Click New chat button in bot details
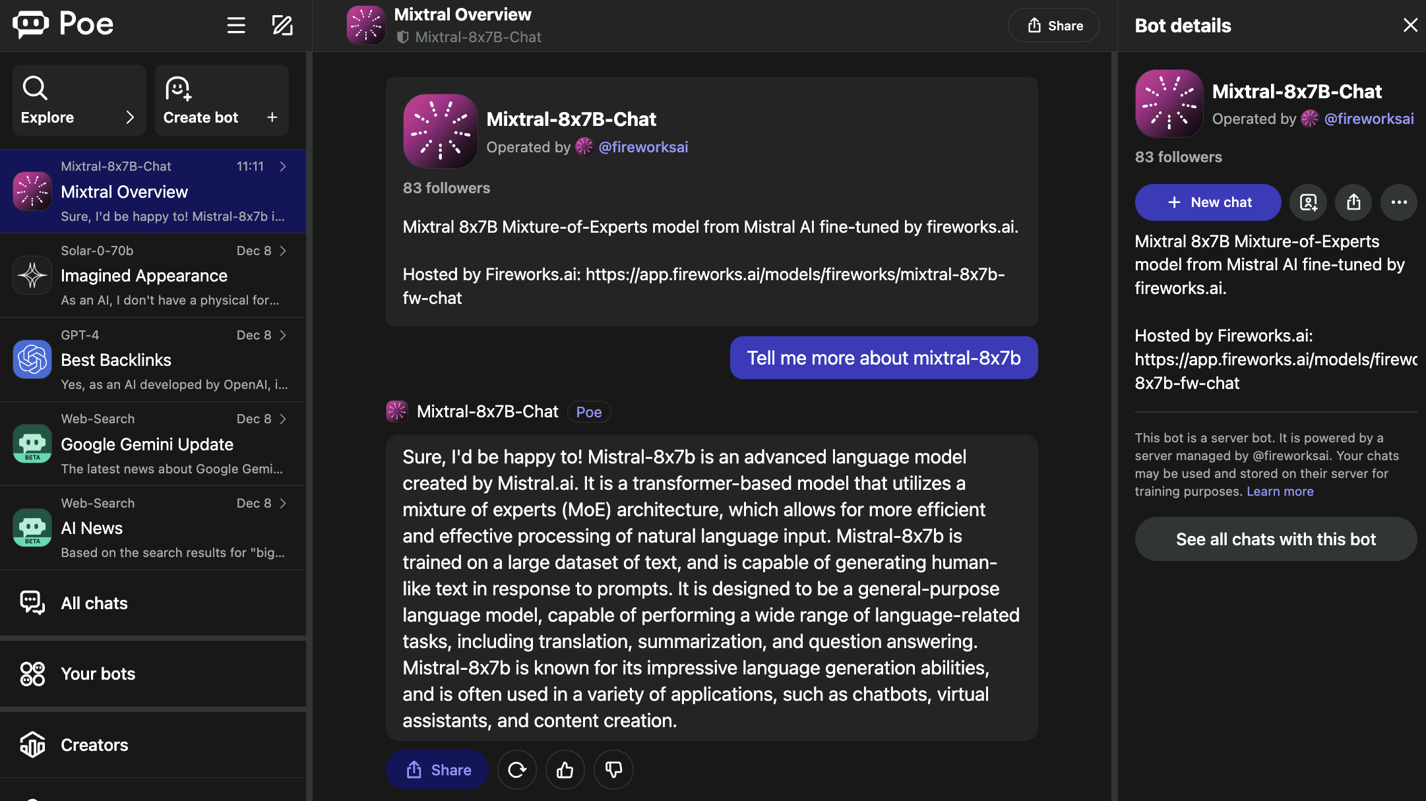This screenshot has width=1426, height=801. click(1208, 202)
